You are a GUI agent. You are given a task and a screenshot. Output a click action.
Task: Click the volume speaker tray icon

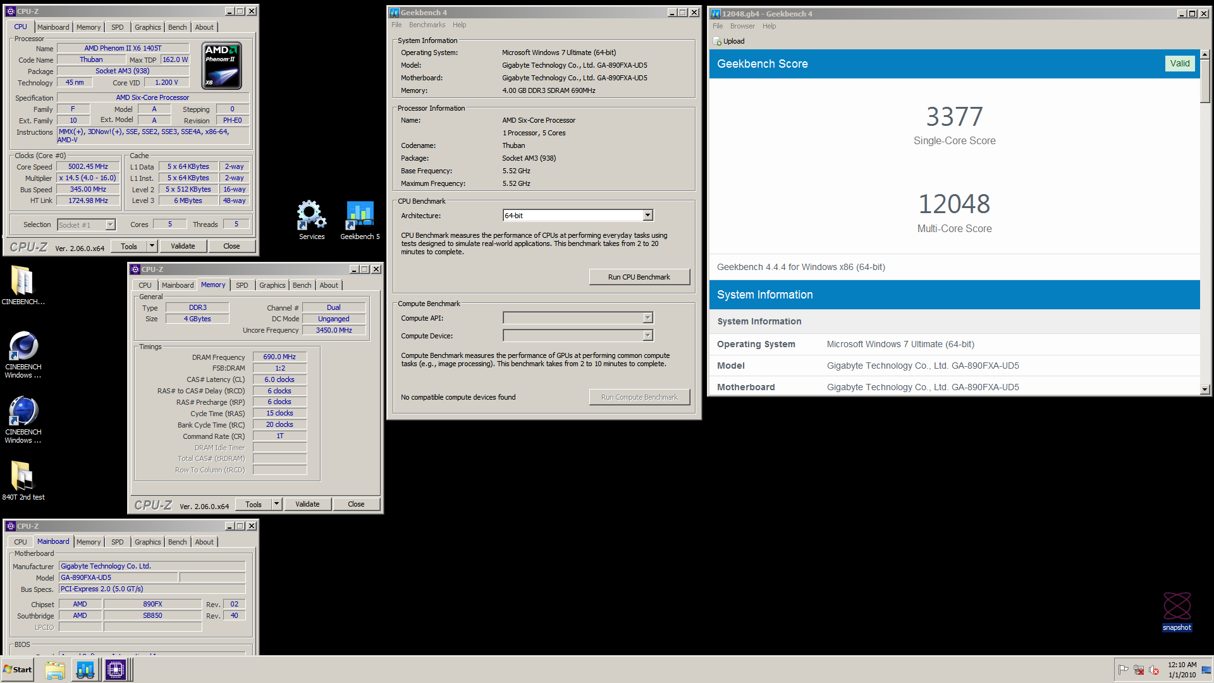1154,670
